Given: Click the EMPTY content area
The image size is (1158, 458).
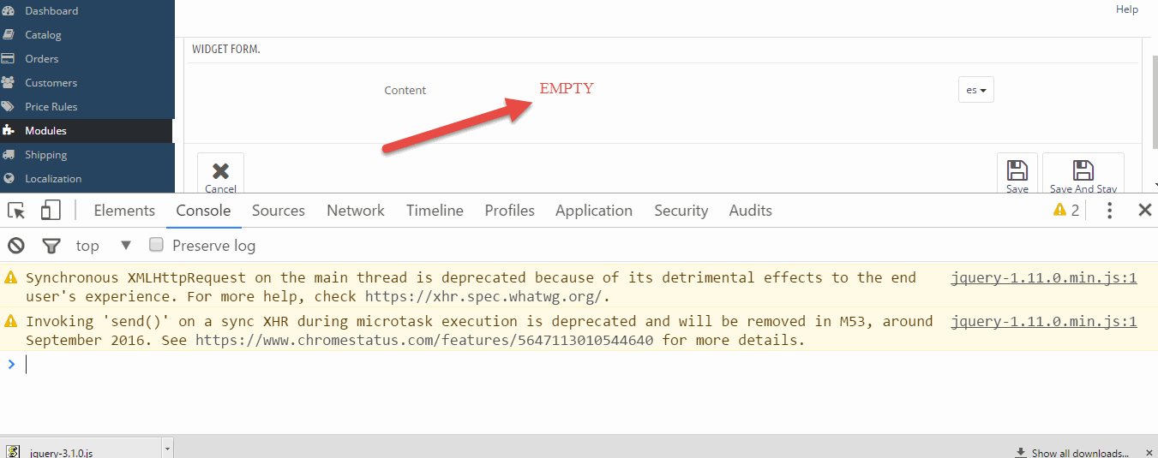Looking at the screenshot, I should click(x=566, y=88).
